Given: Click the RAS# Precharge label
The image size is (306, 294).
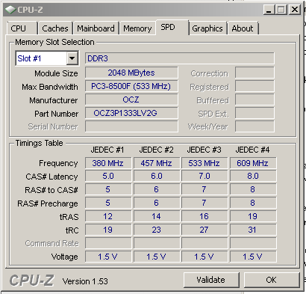Looking at the screenshot, I should (48, 203).
